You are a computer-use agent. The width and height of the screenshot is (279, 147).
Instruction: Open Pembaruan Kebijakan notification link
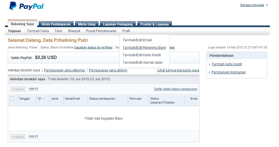pos(228,72)
